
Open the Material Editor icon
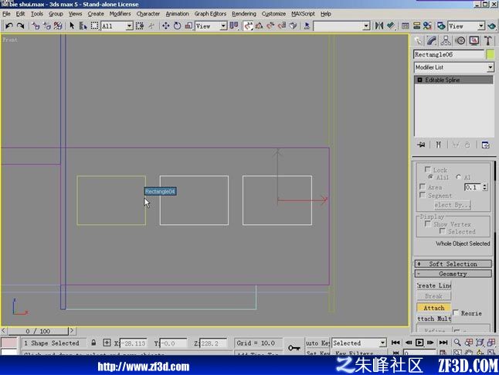click(427, 26)
